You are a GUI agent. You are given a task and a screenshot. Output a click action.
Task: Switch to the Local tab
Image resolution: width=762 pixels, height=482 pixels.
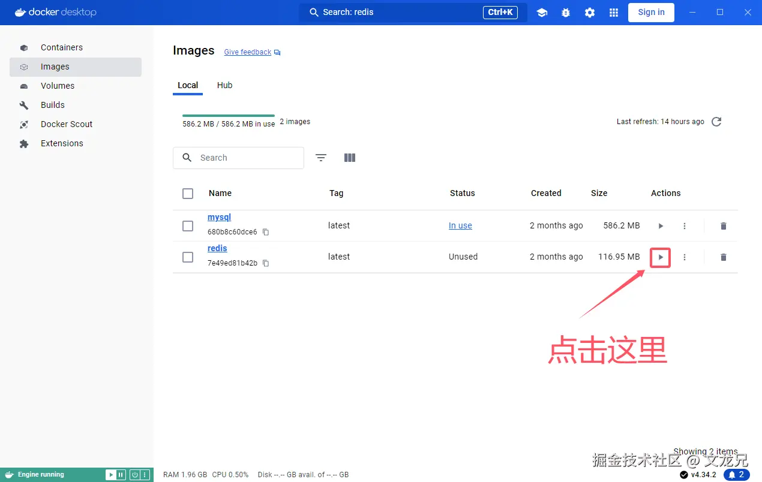188,85
